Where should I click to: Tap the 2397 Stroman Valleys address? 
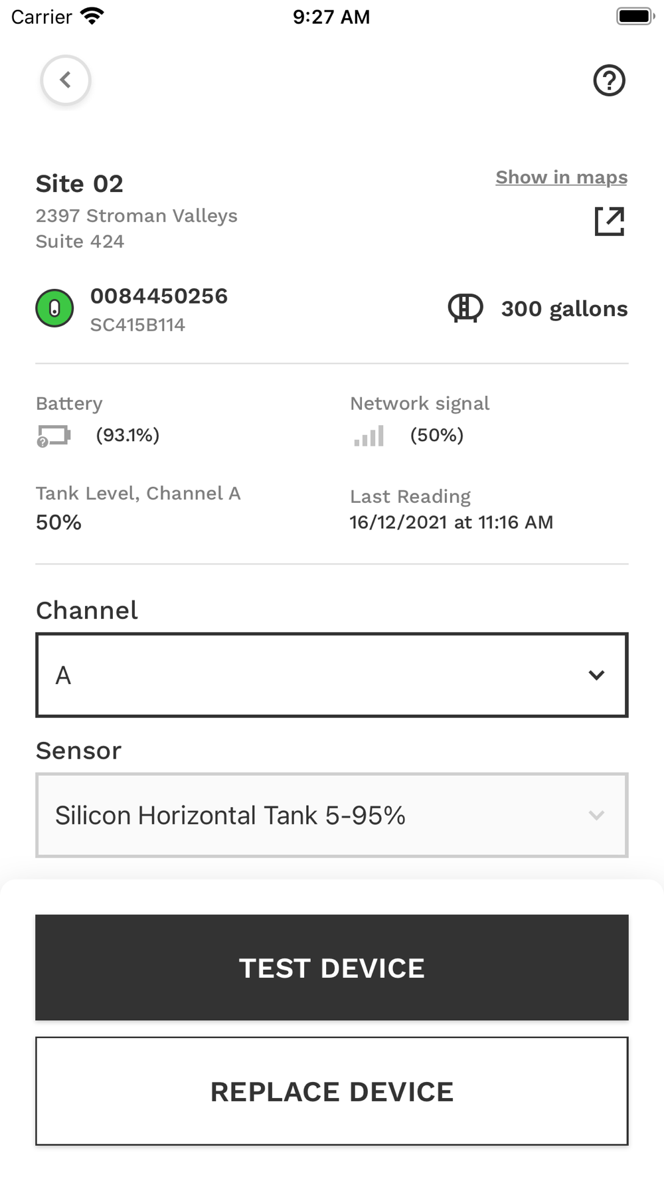click(x=137, y=216)
